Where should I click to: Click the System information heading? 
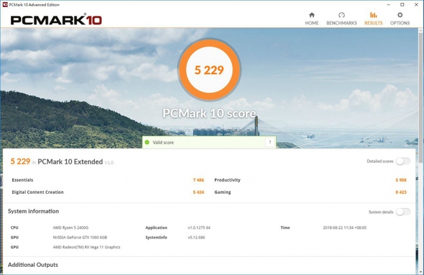[x=33, y=211]
